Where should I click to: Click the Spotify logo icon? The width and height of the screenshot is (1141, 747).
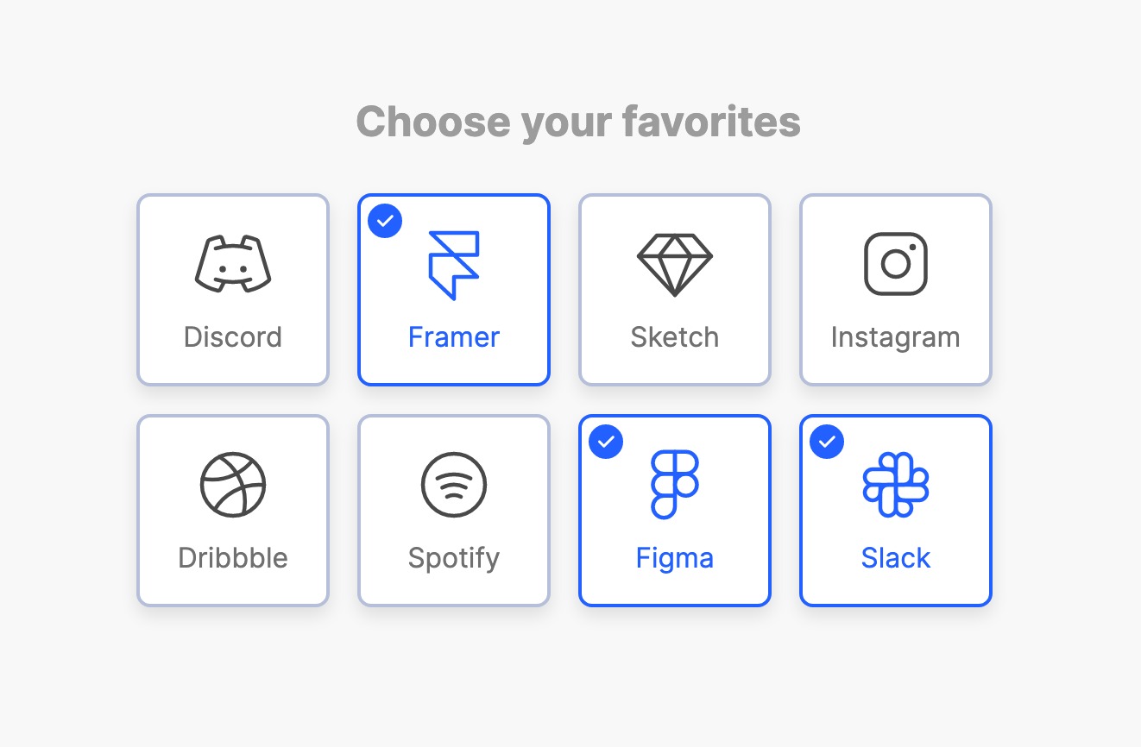click(x=454, y=485)
